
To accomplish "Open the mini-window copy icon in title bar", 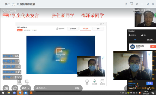I will [137, 4].
